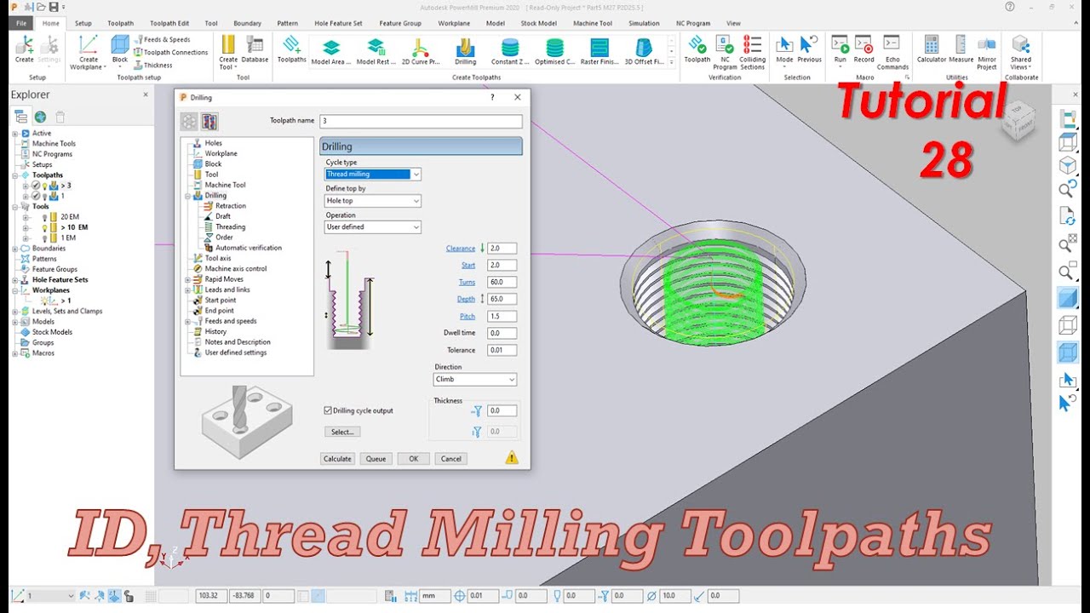Toggle the light bulb of toolpath 1

[x=46, y=196]
